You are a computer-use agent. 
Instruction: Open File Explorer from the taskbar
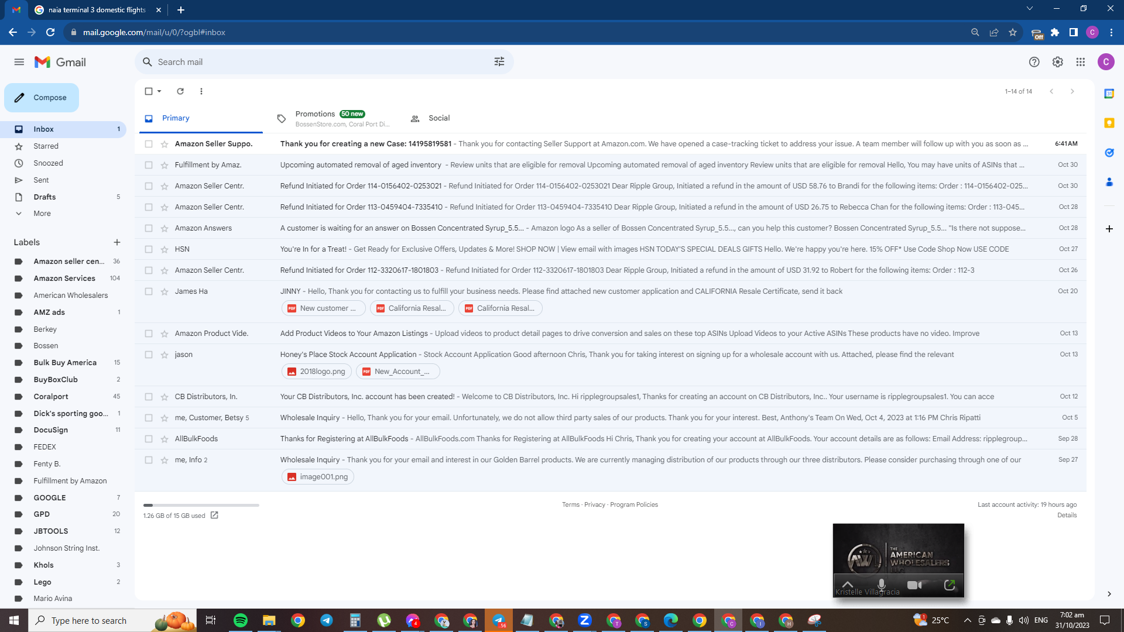click(x=269, y=620)
